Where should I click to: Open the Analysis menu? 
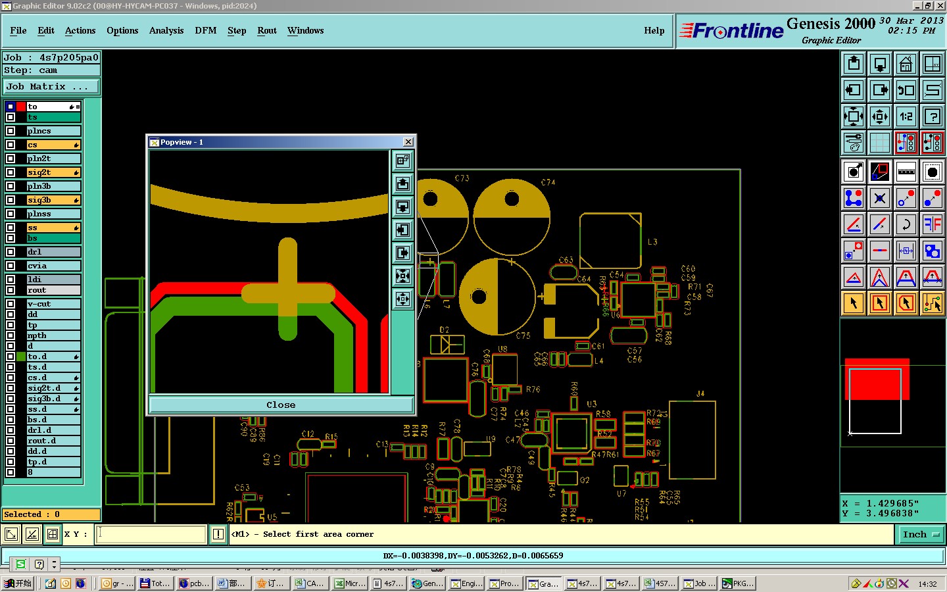[x=166, y=30]
